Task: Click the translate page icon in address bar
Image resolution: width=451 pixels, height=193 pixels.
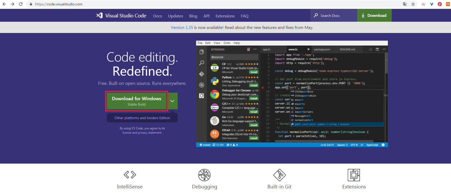Action: [405, 4]
